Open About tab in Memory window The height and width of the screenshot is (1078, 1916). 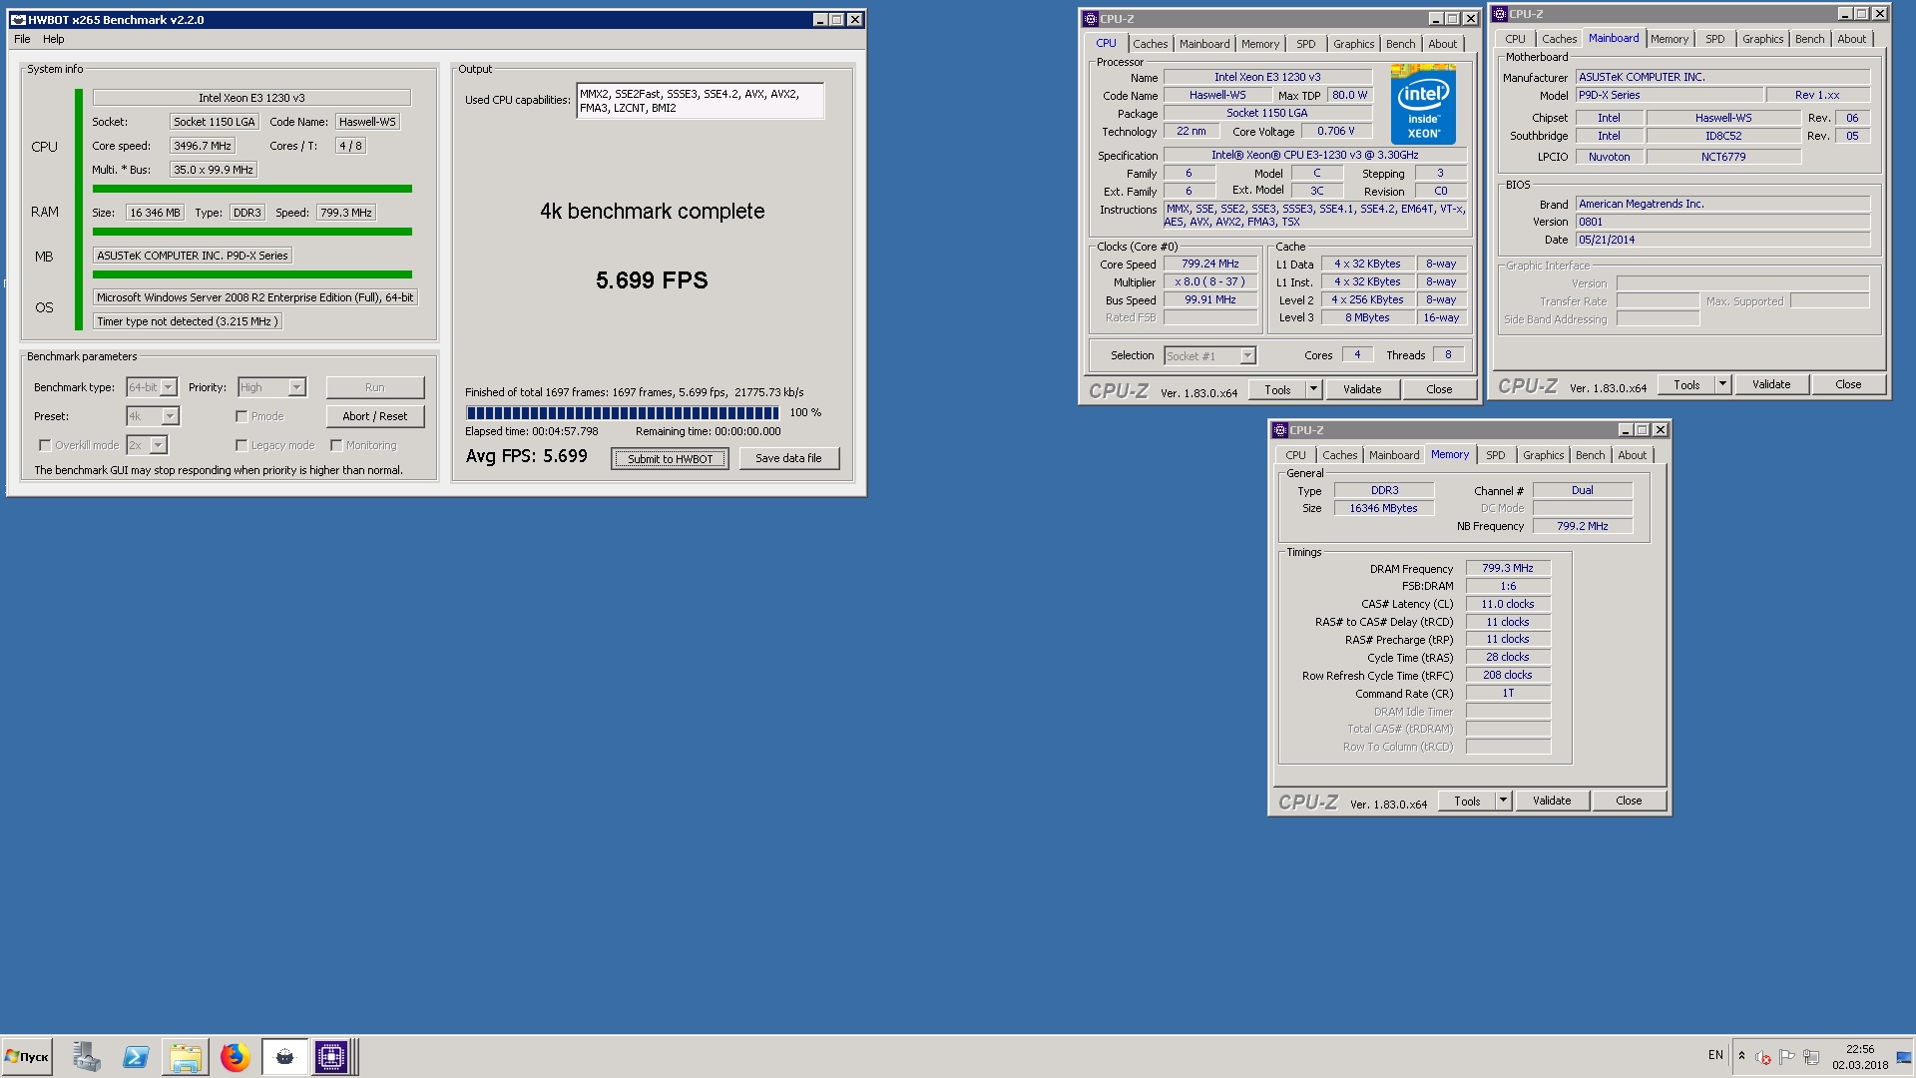(1632, 455)
